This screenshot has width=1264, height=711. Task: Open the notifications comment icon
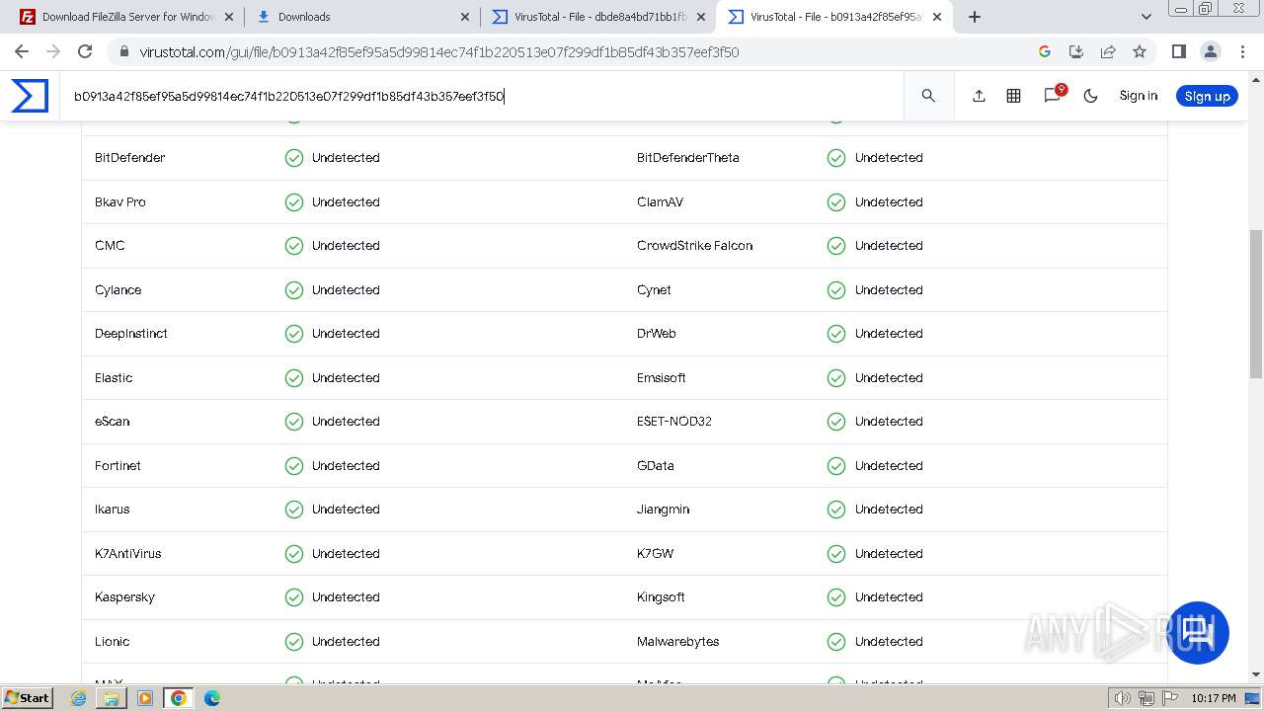click(x=1053, y=95)
